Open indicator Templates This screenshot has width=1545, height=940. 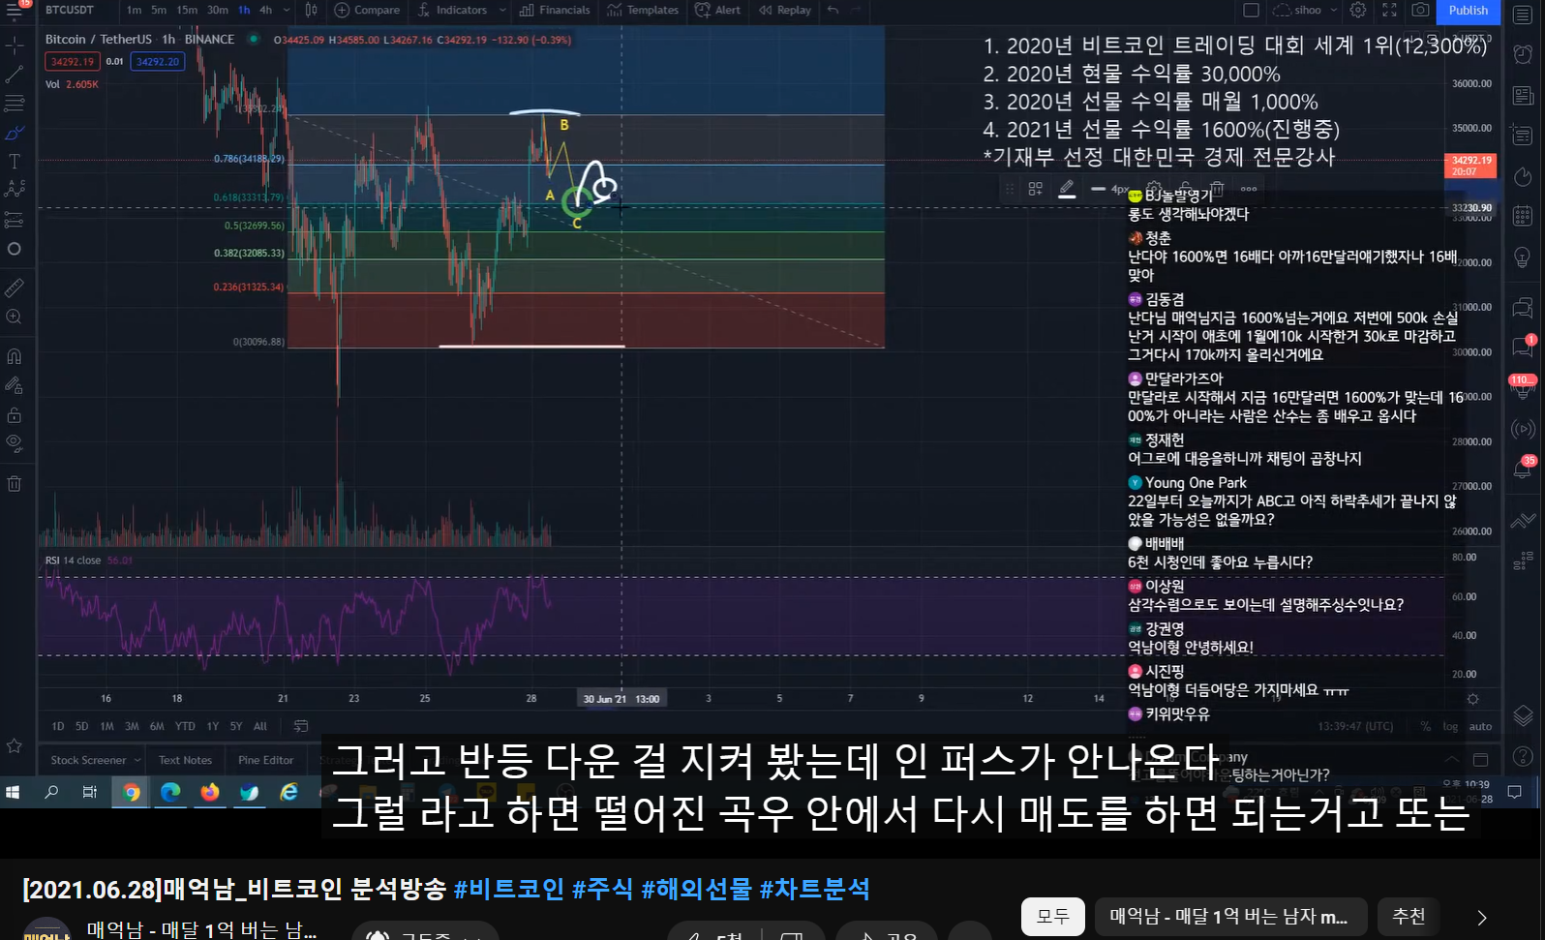(643, 10)
